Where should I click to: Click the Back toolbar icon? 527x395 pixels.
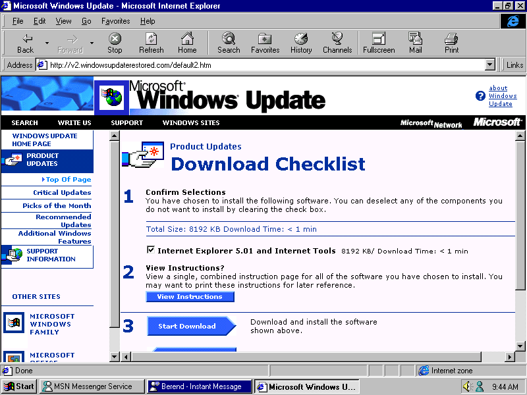point(26,43)
